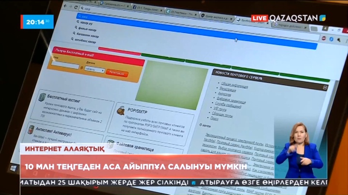This screenshot has height=195, width=348.
Task: Collapse the Новости почтового сервера panel icon
Action: [325, 88]
